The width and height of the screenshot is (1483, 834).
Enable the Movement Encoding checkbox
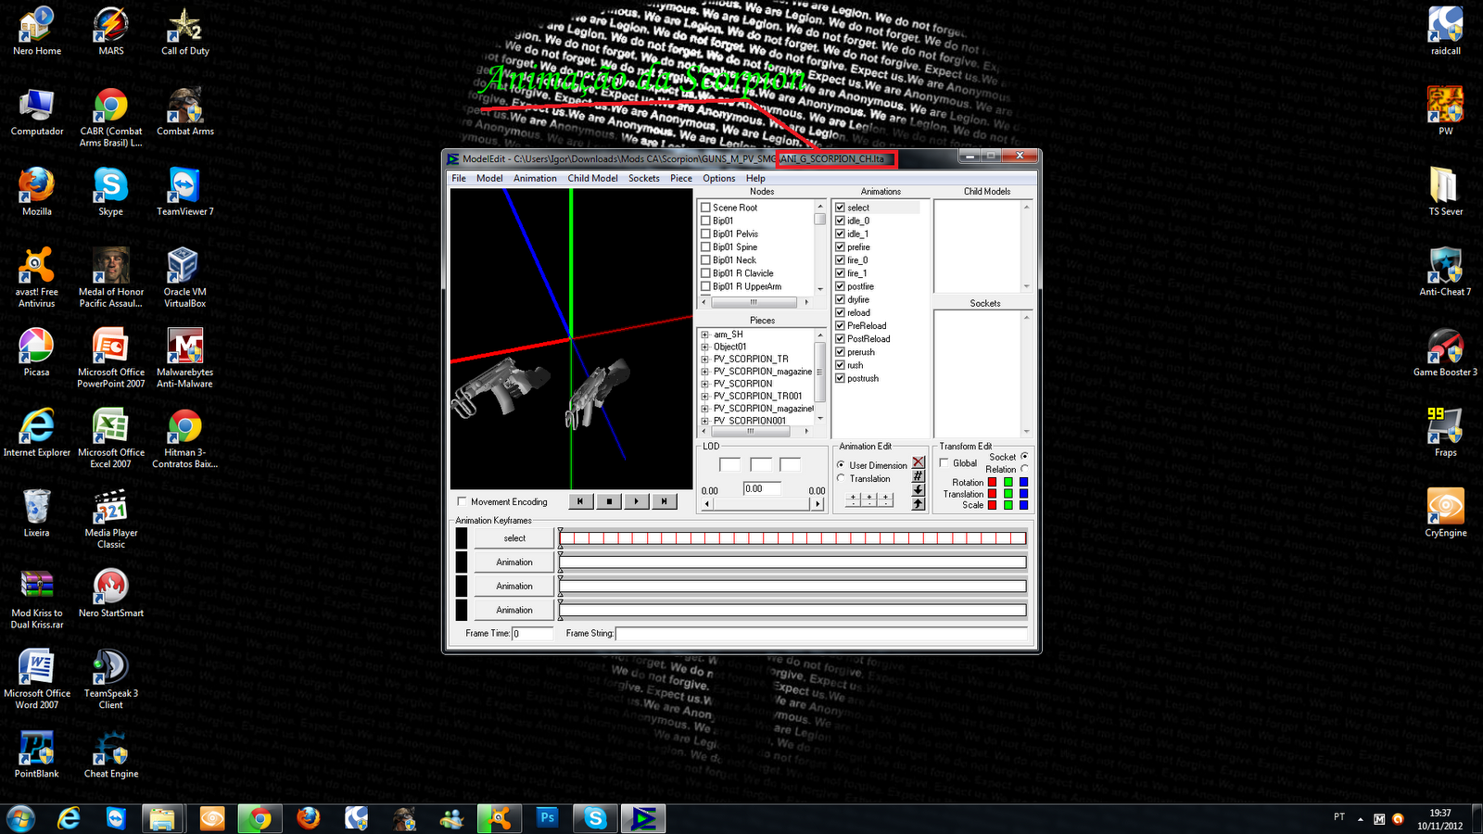point(463,502)
